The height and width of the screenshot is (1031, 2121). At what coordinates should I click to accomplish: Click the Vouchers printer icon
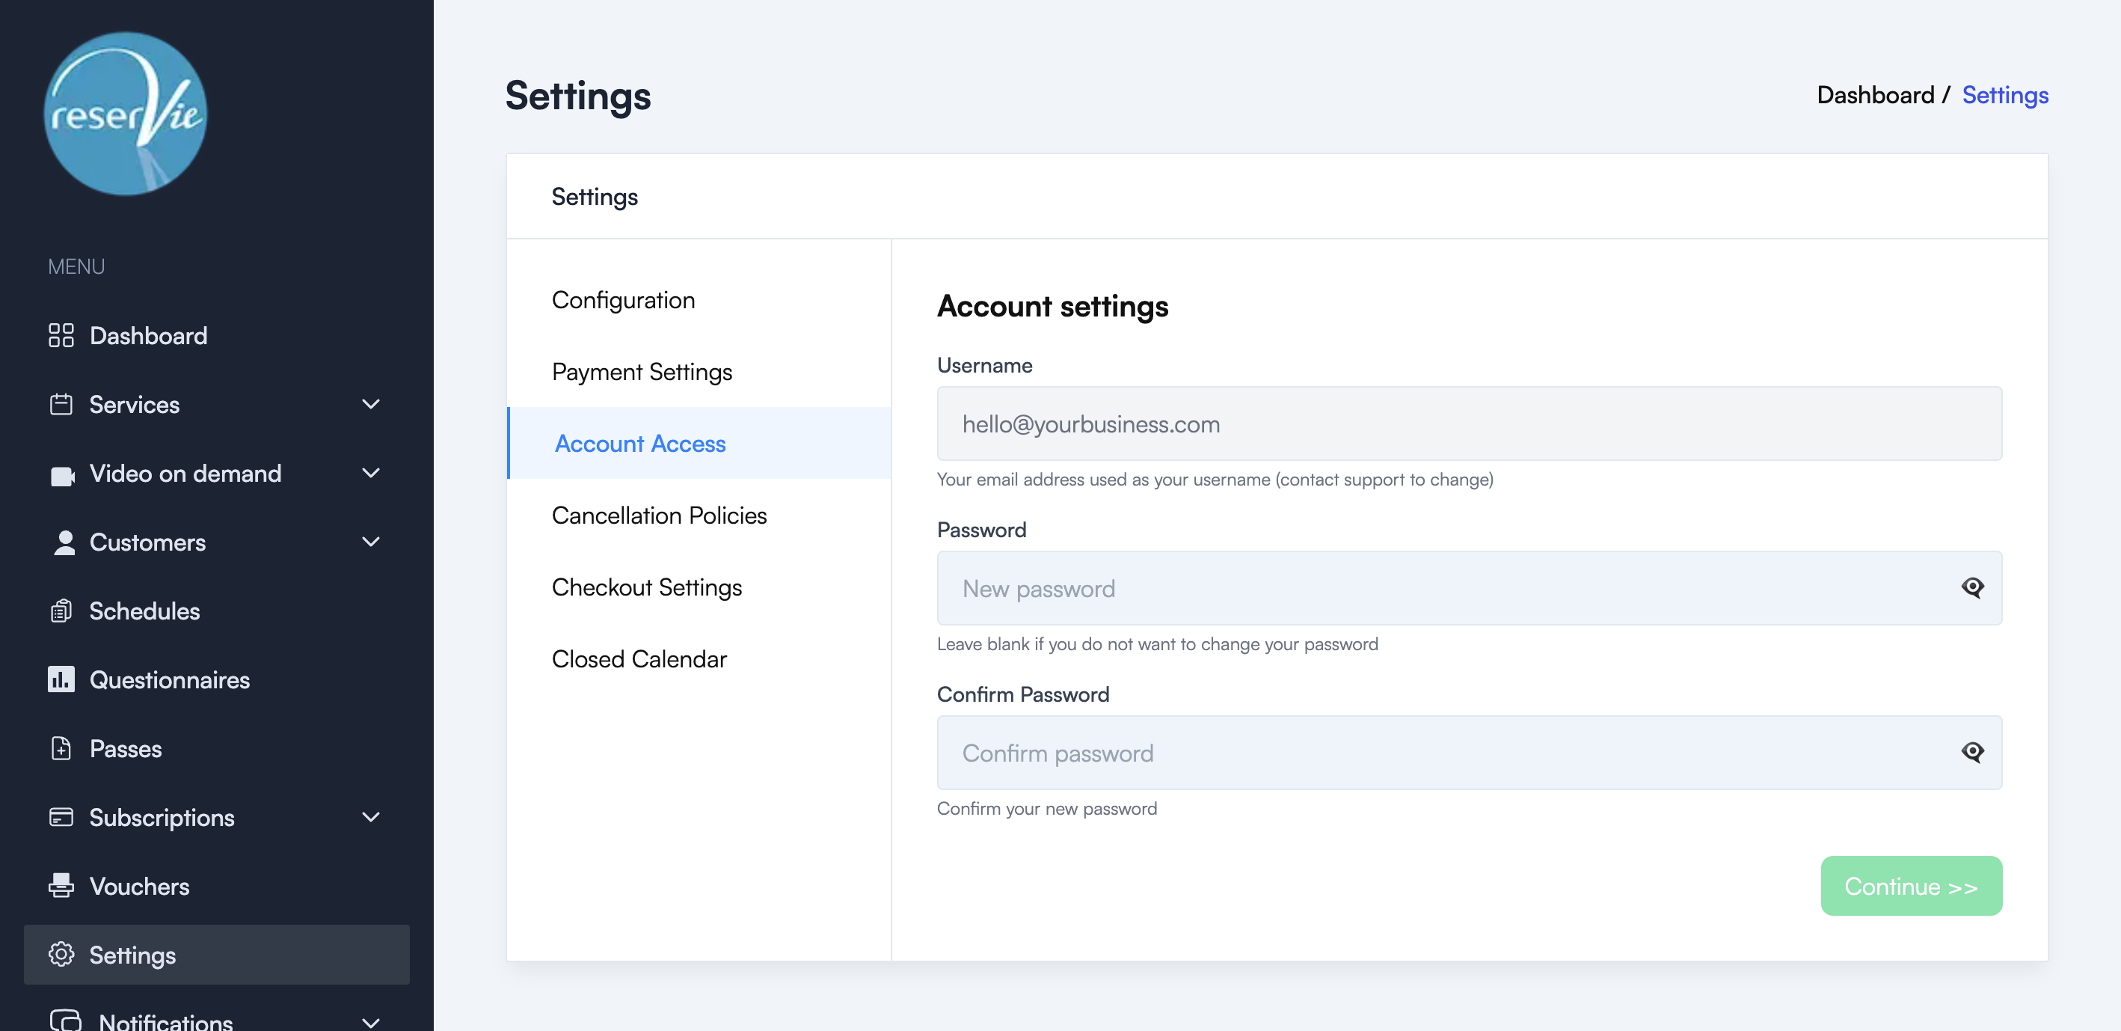coord(61,886)
